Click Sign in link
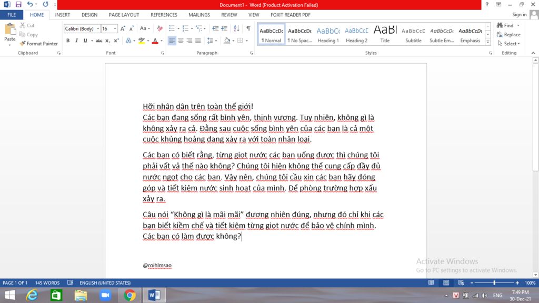This screenshot has height=303, width=539. click(x=519, y=14)
